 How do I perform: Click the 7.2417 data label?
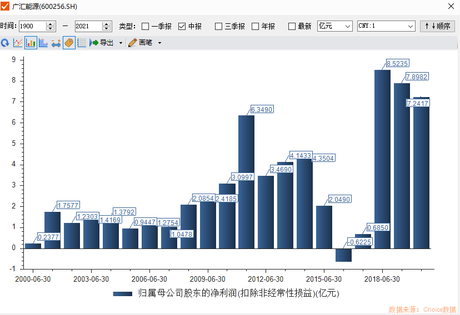click(418, 103)
